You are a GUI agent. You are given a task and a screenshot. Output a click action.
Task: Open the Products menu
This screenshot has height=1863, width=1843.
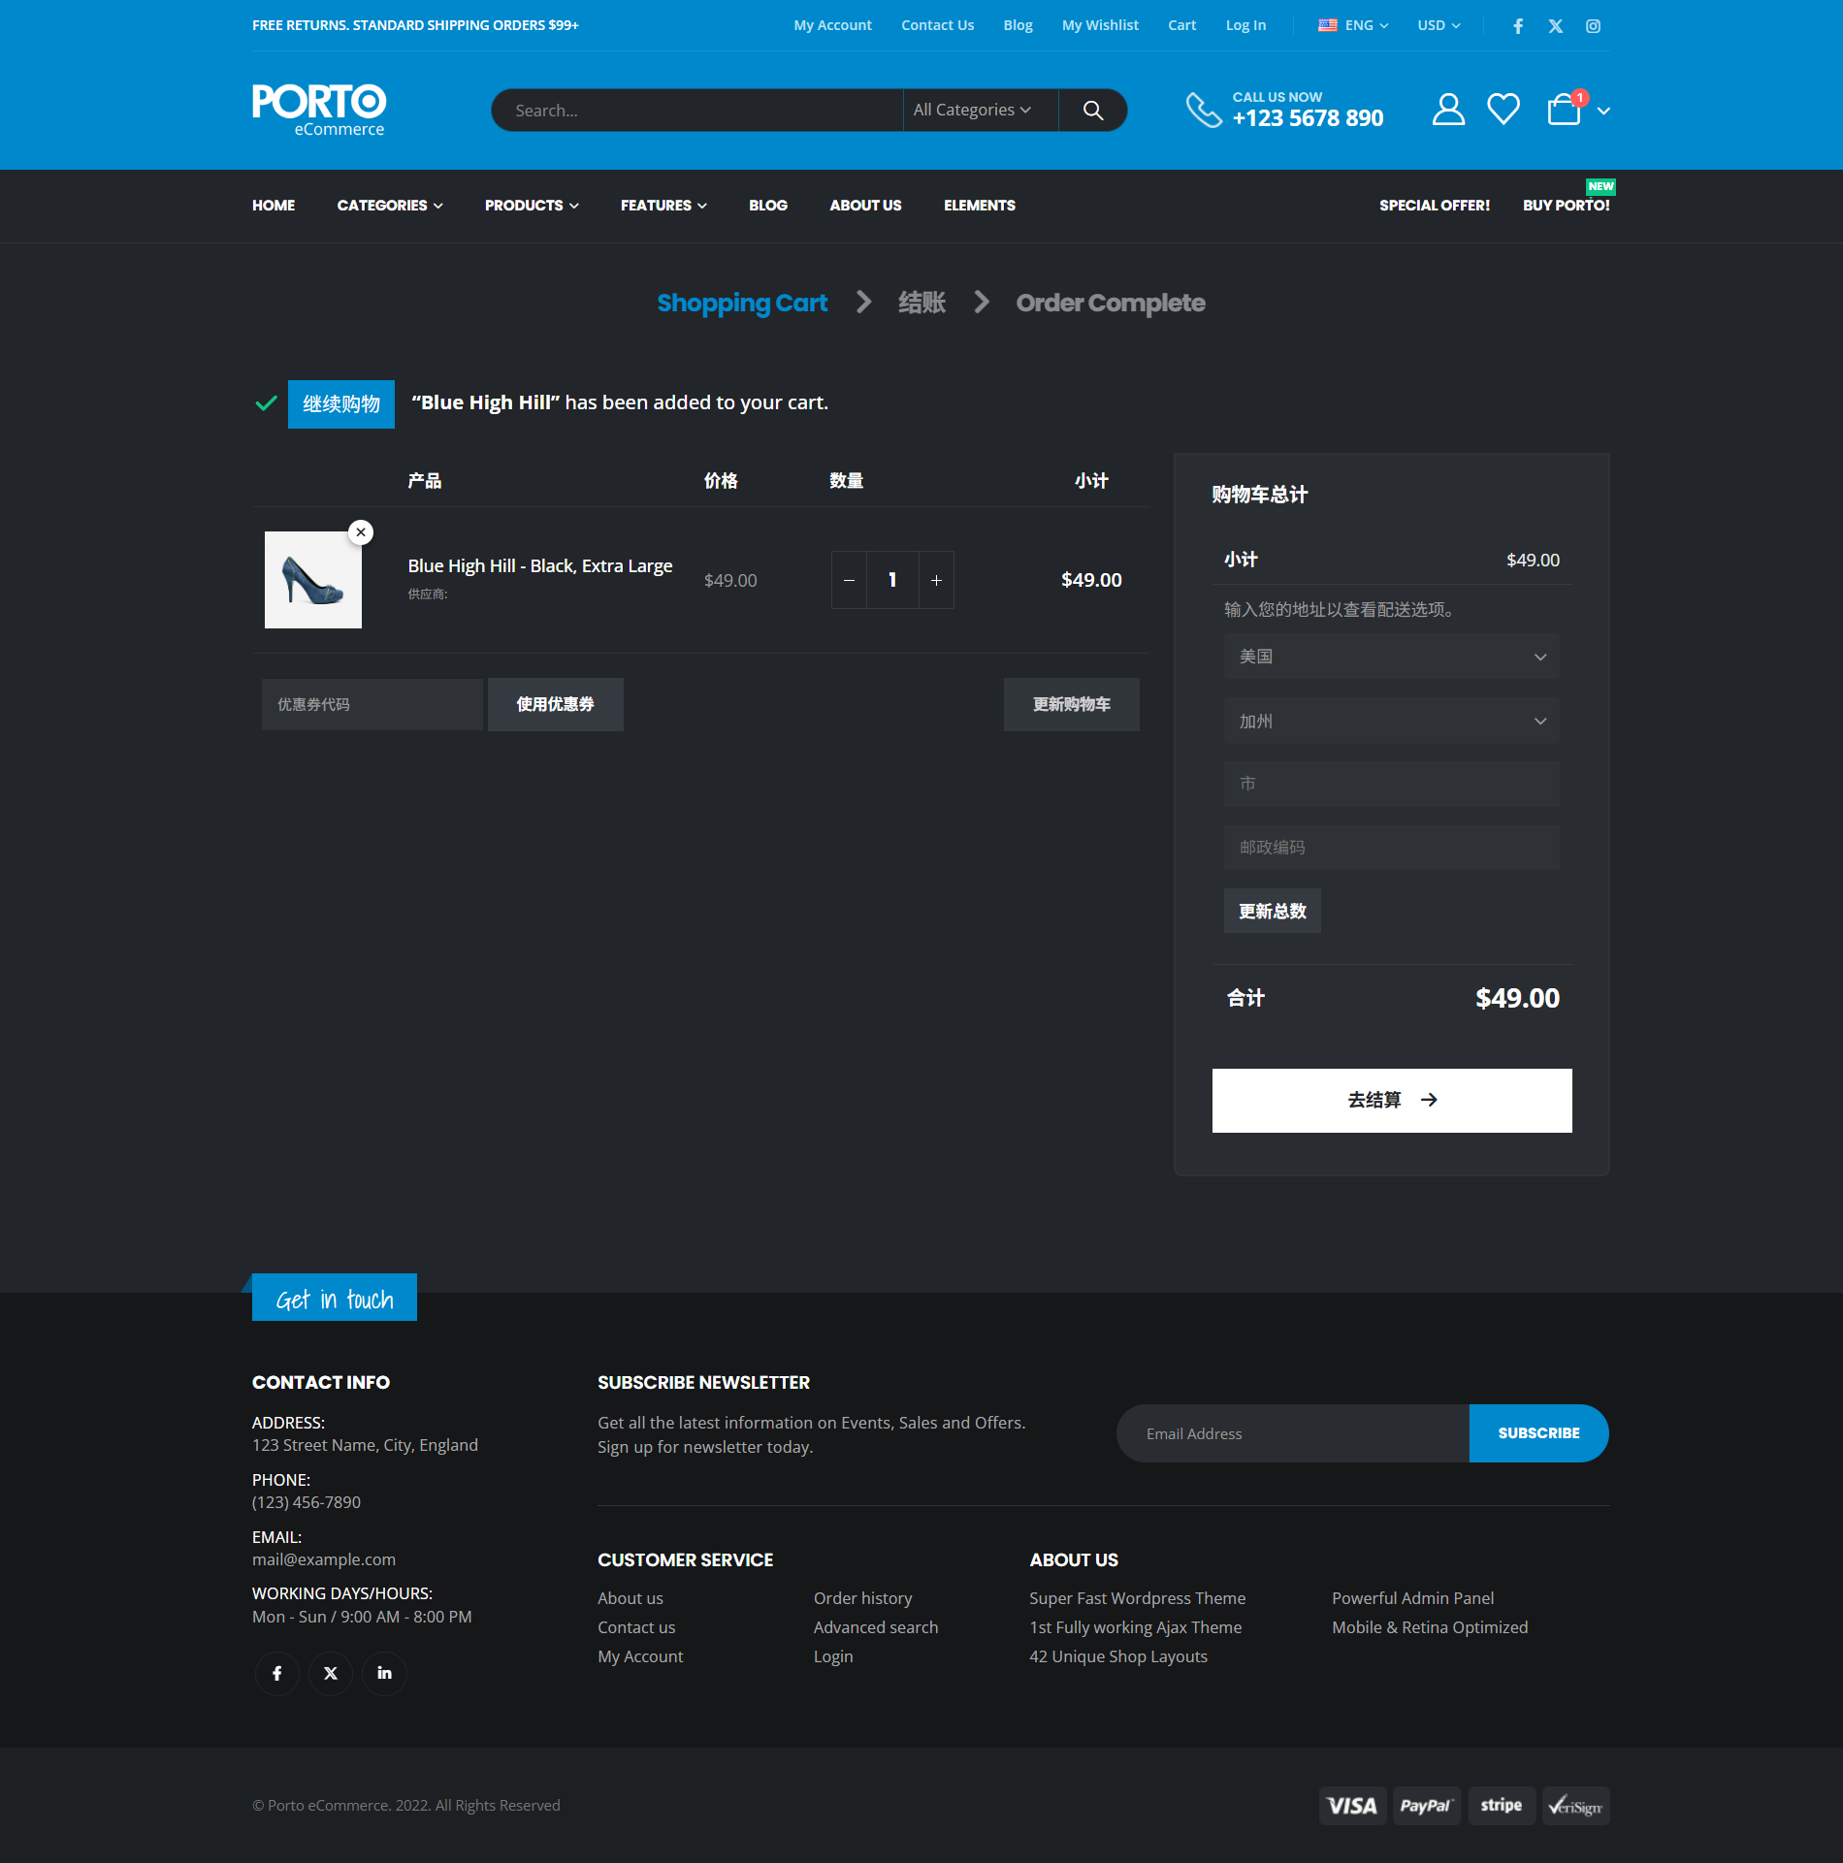[x=532, y=206]
